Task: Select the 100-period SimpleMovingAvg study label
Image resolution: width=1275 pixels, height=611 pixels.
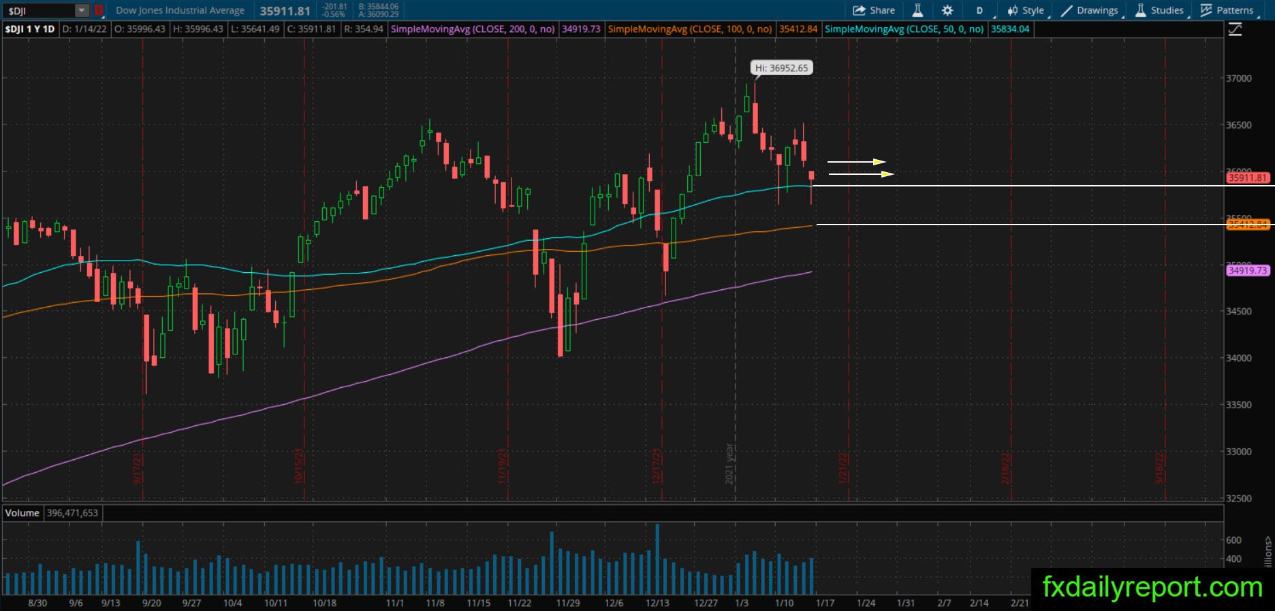Action: 690,29
